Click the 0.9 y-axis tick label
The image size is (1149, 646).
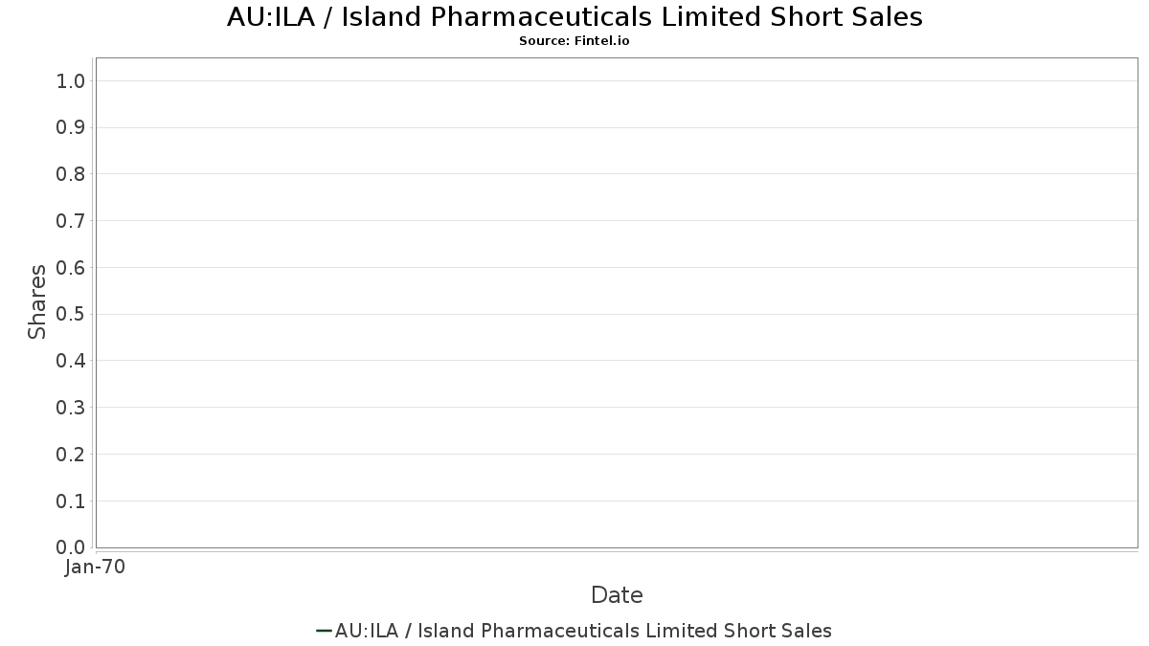coord(72,127)
